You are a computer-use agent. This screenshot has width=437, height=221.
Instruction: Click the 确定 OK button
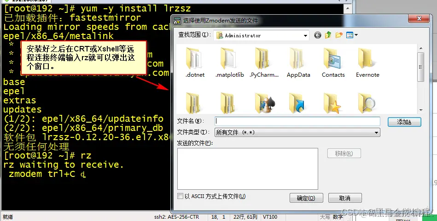[306, 198]
